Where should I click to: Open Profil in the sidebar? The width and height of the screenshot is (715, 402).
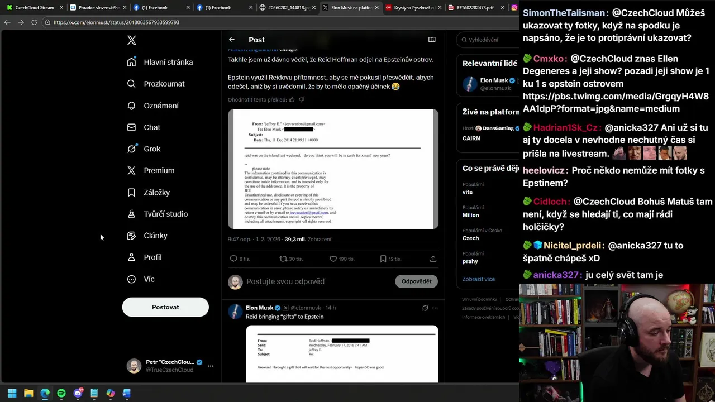point(145,257)
